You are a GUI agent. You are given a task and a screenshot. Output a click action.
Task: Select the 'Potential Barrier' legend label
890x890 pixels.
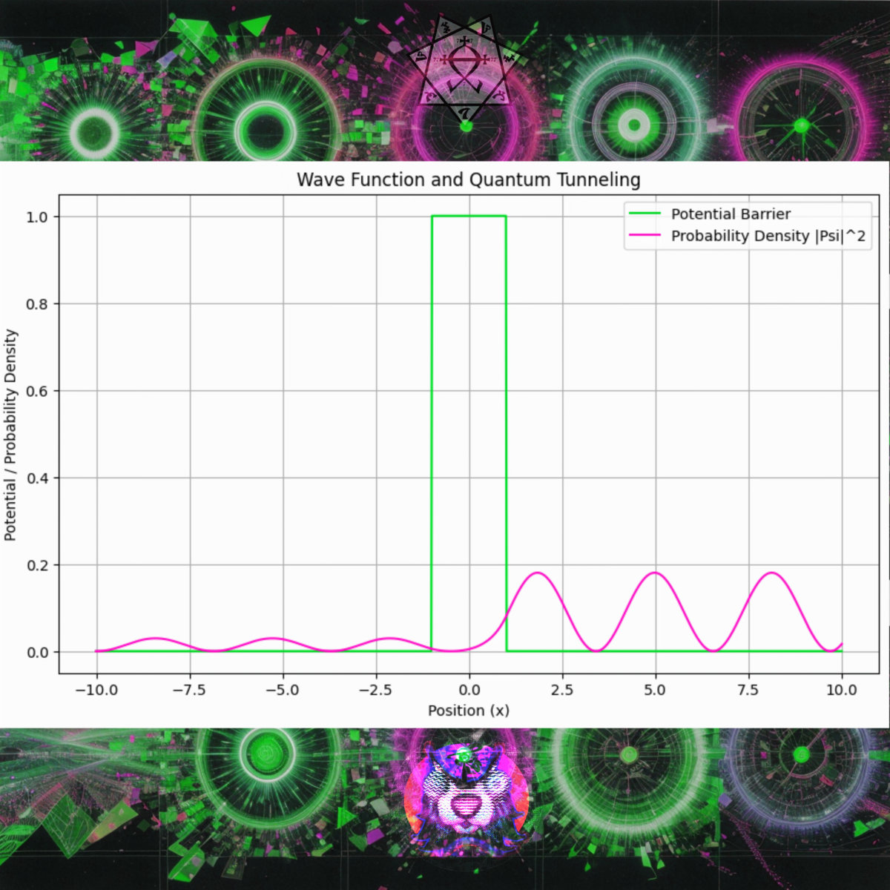coord(731,214)
